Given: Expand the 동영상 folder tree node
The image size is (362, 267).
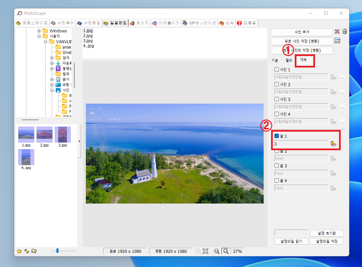Looking at the screenshot, I should [52, 69].
